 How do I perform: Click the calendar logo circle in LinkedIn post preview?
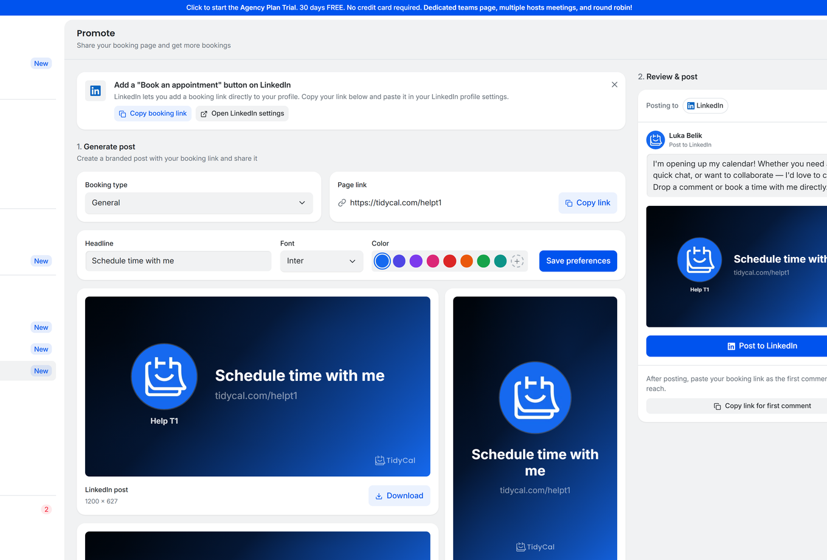pyautogui.click(x=164, y=377)
